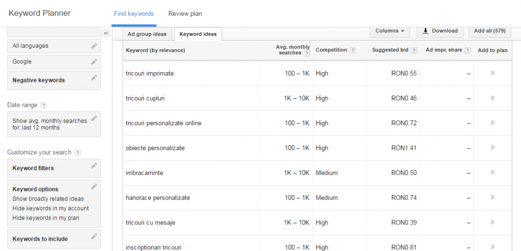Open the Ad group ideas tab

147,34
